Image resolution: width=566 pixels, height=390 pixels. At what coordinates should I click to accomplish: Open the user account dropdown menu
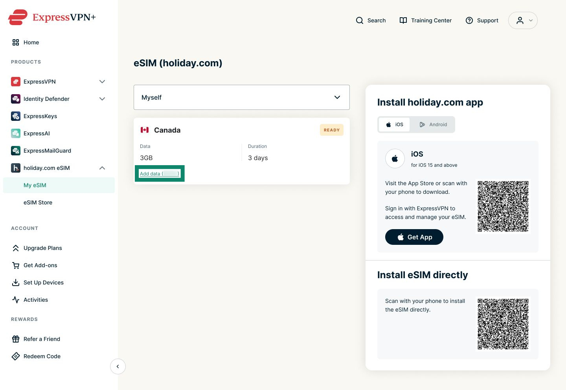coord(523,20)
